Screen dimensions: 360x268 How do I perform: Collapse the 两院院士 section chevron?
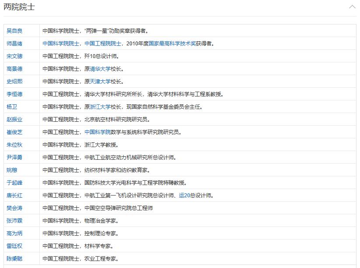click(352, 7)
